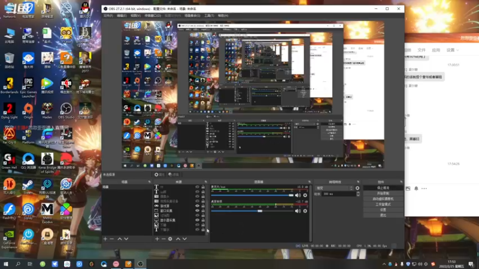This screenshot has height=269, width=479.
Task: Pop out the Audio Mixer dock
Action: (310, 182)
